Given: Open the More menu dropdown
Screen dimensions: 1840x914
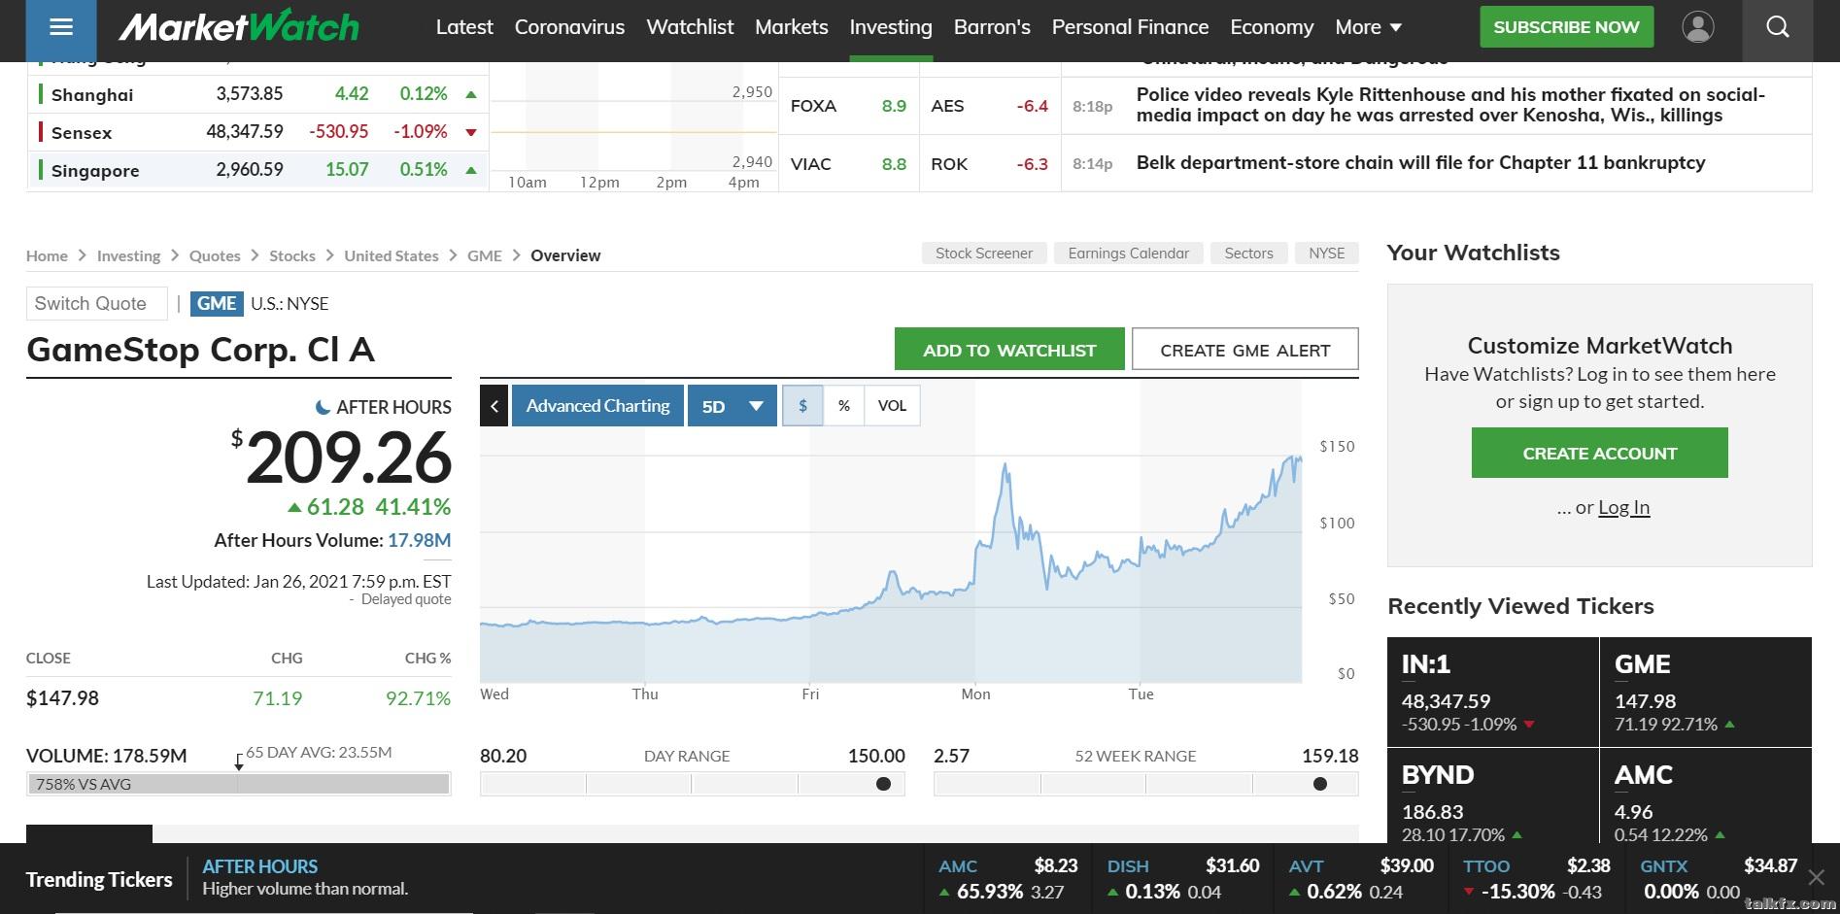Looking at the screenshot, I should click(x=1368, y=27).
